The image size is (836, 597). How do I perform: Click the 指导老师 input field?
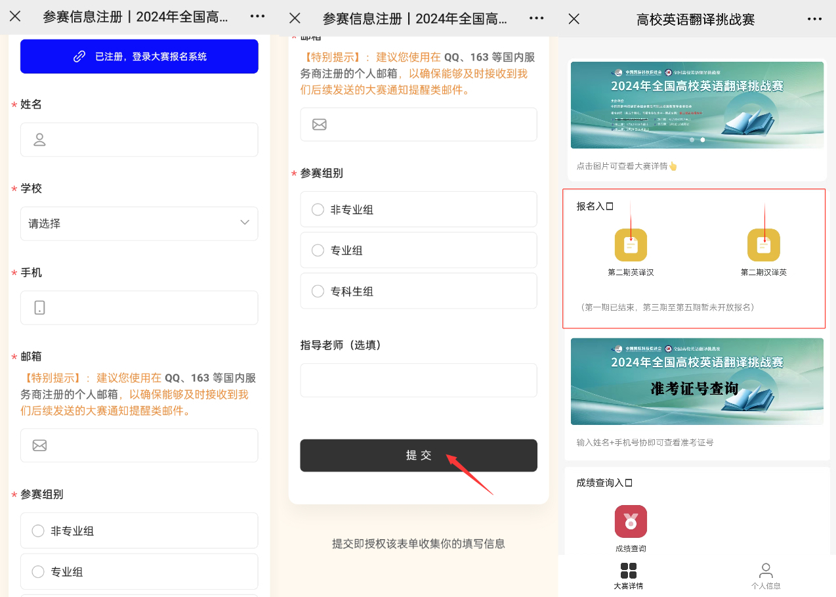coord(419,380)
